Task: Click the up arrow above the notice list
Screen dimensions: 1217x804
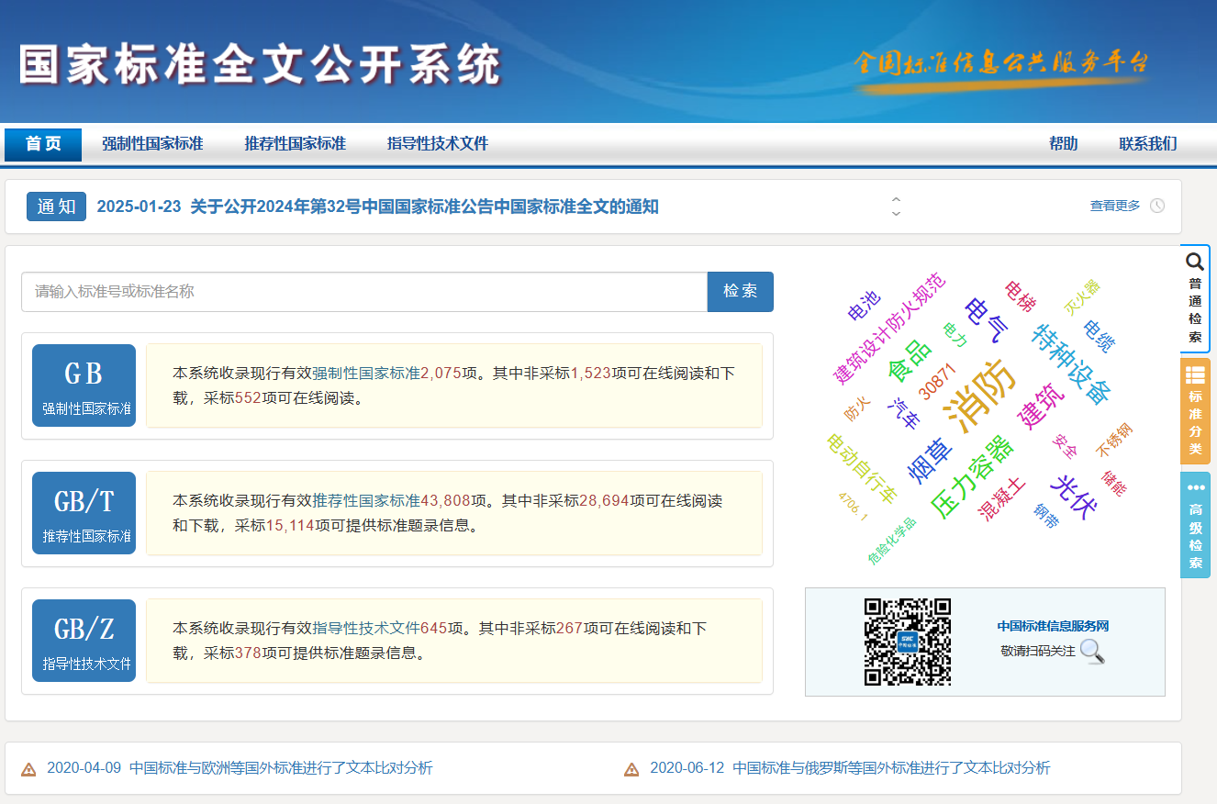Action: click(895, 200)
